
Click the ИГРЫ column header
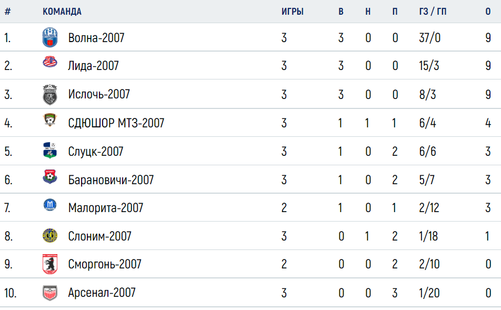click(293, 12)
